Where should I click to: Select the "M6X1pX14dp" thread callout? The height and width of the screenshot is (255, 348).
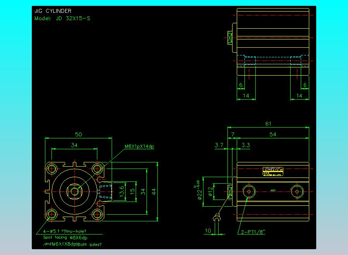140,146
